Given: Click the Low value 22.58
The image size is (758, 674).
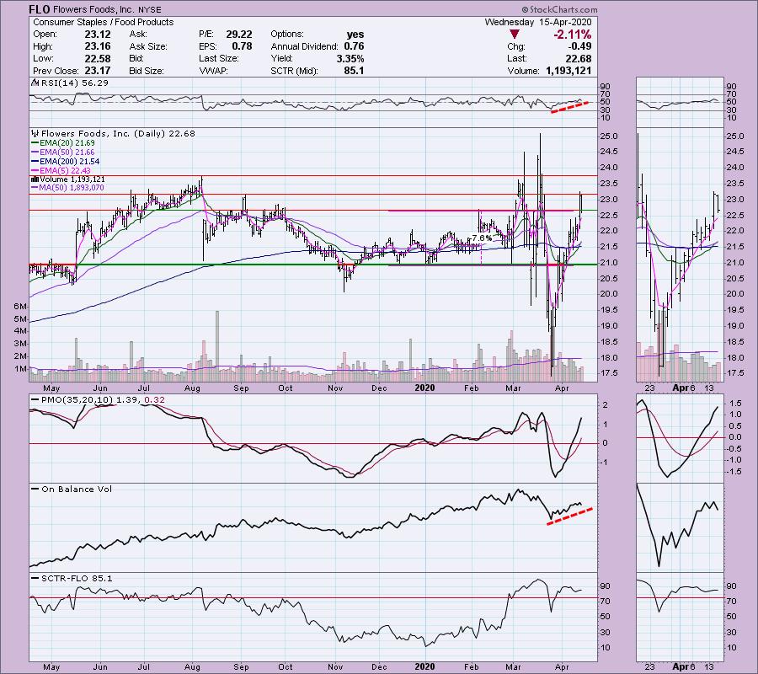Looking at the screenshot, I should [98, 58].
